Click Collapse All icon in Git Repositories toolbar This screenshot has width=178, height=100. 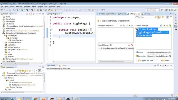16,71
